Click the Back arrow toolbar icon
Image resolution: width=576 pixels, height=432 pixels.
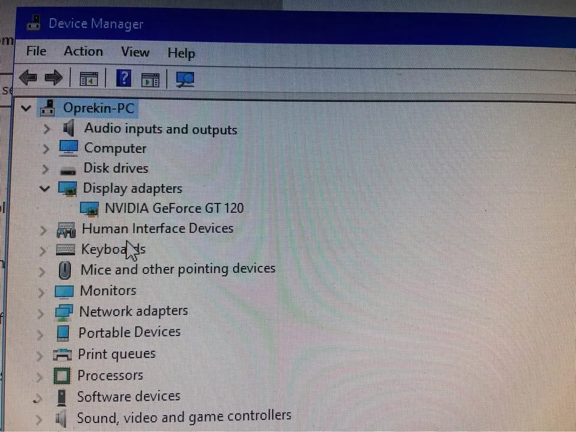[28, 77]
